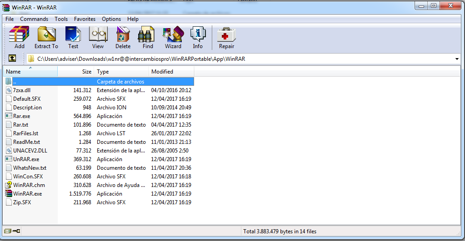
Task: Sort by Size column header
Action: (x=76, y=71)
